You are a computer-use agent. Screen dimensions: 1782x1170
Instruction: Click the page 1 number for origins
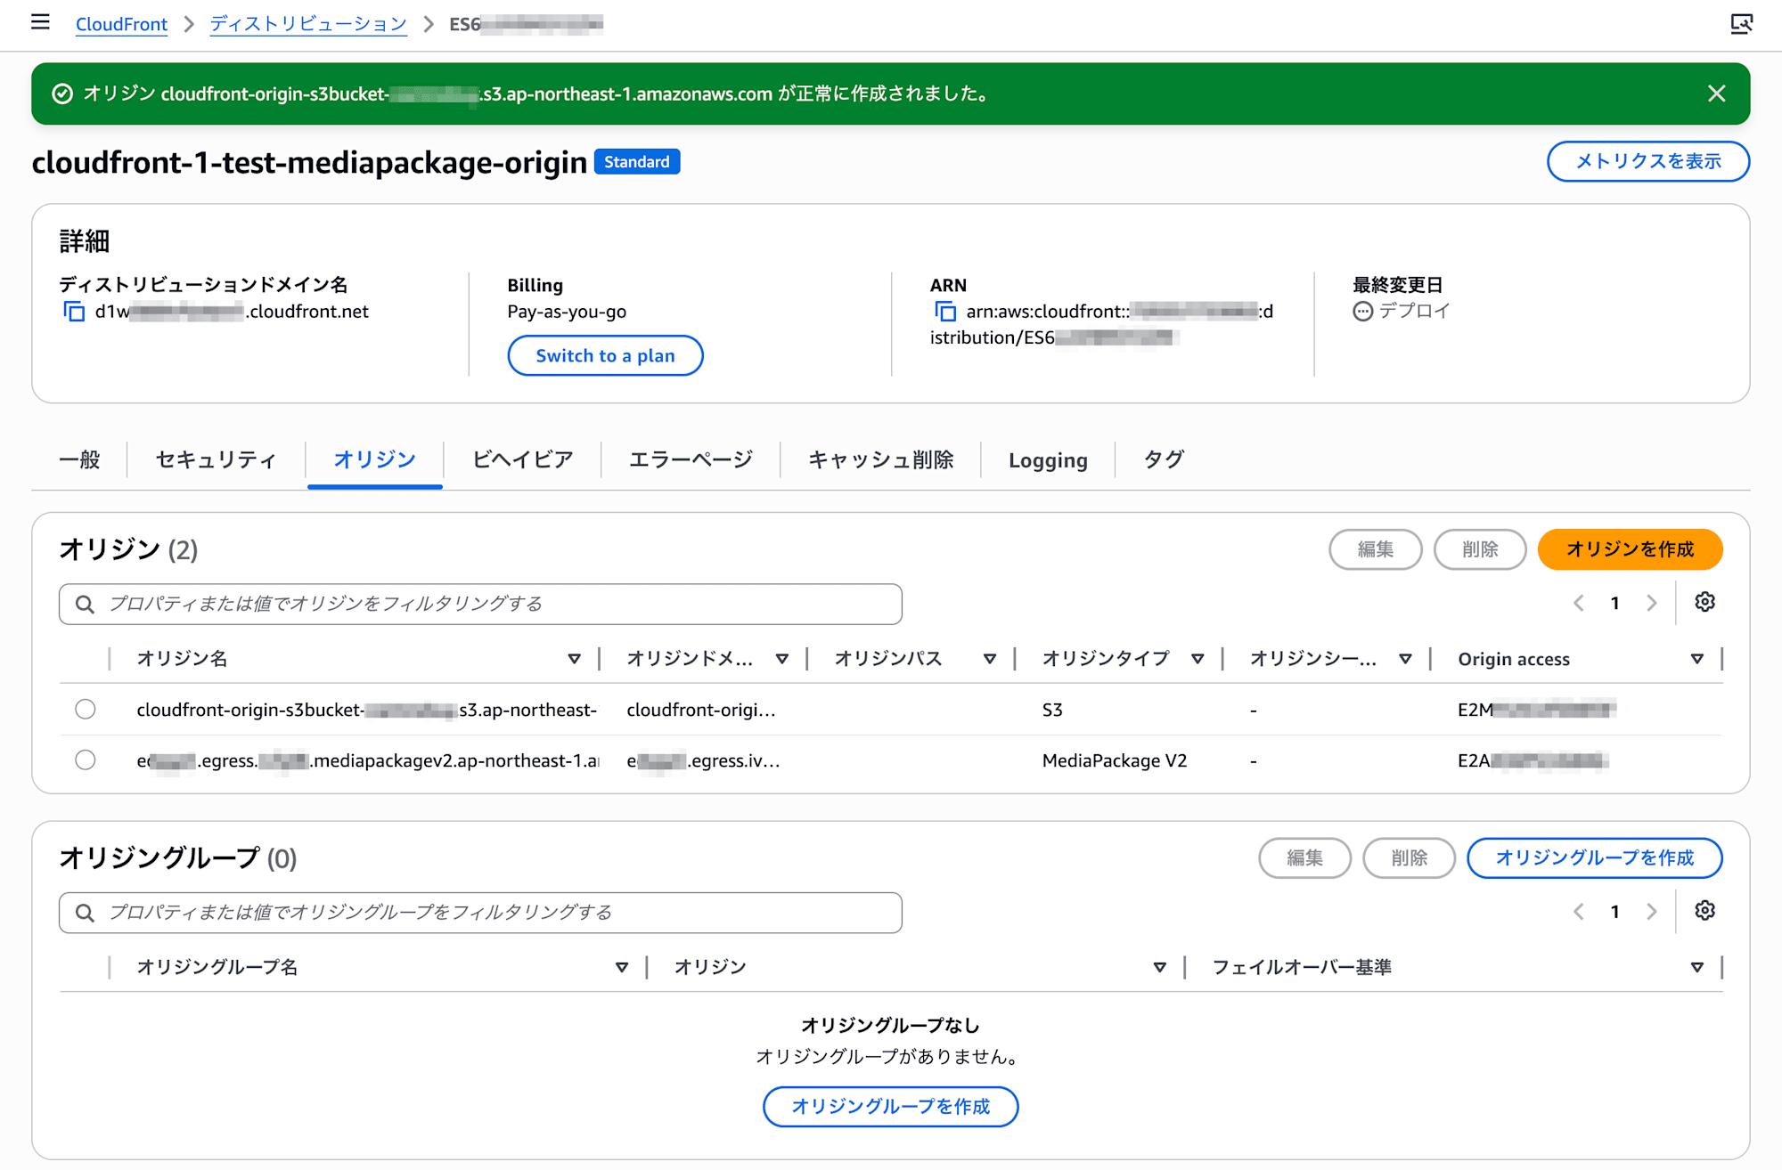pyautogui.click(x=1614, y=603)
